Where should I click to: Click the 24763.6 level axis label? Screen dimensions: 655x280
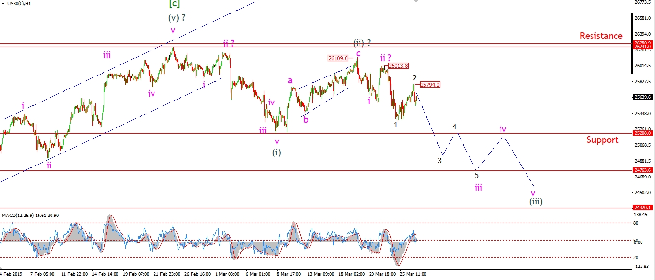pos(643,170)
